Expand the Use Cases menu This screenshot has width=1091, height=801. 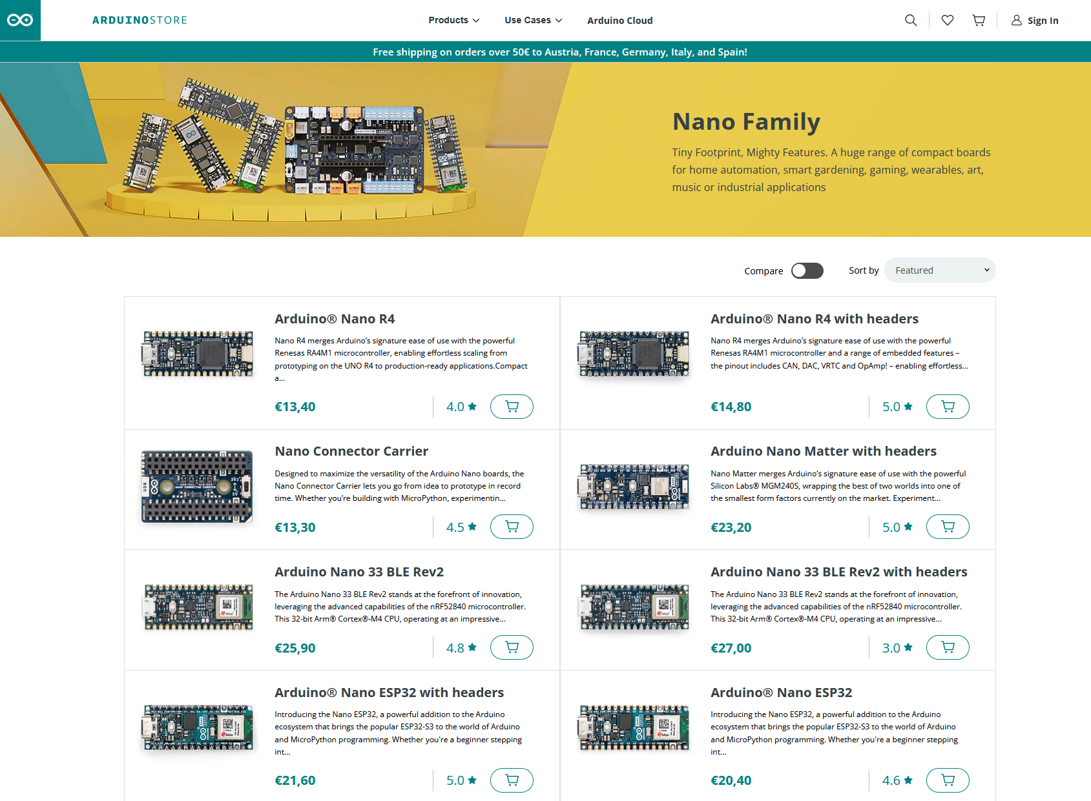click(x=533, y=20)
